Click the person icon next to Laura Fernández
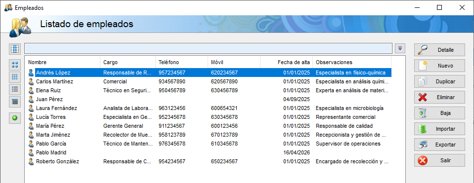Image resolution: width=474 pixels, height=183 pixels. click(31, 108)
